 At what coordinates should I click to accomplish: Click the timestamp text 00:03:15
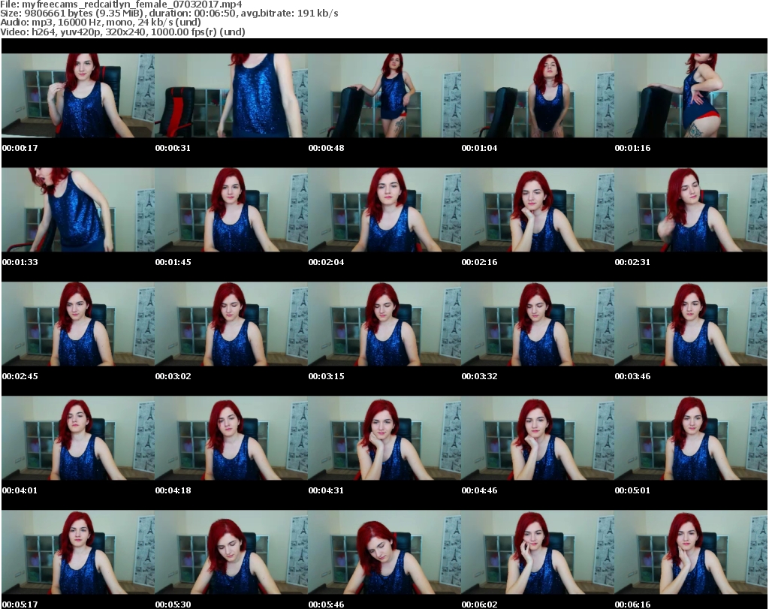coord(326,376)
